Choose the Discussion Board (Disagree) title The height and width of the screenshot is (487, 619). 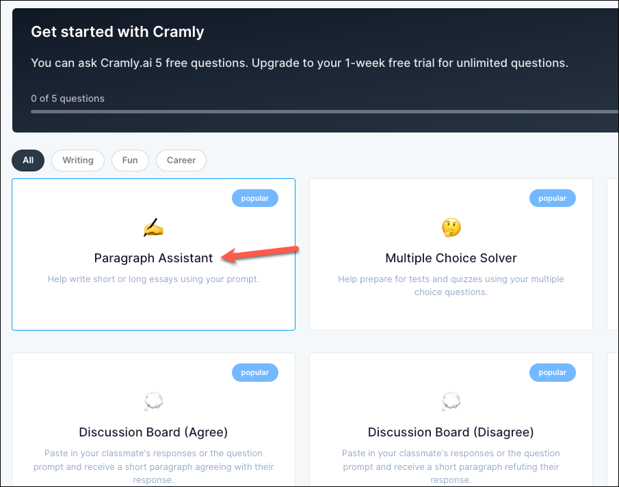tap(451, 432)
